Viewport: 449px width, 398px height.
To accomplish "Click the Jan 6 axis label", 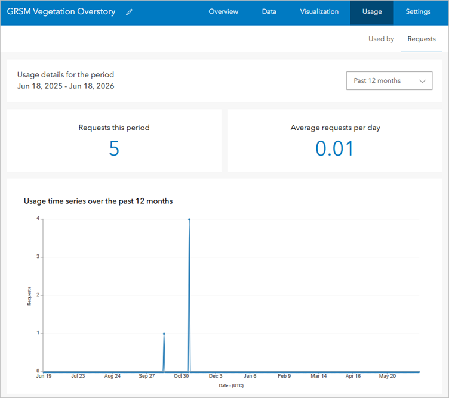I will tap(250, 376).
